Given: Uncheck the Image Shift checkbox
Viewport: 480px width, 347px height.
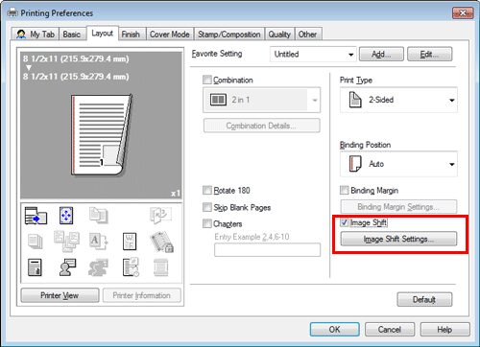Looking at the screenshot, I should pyautogui.click(x=345, y=222).
